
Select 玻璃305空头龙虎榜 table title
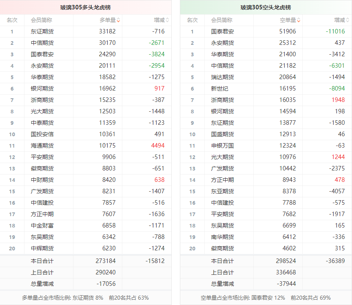point(266,7)
